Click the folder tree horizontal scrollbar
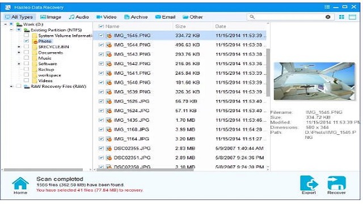 coord(43,170)
